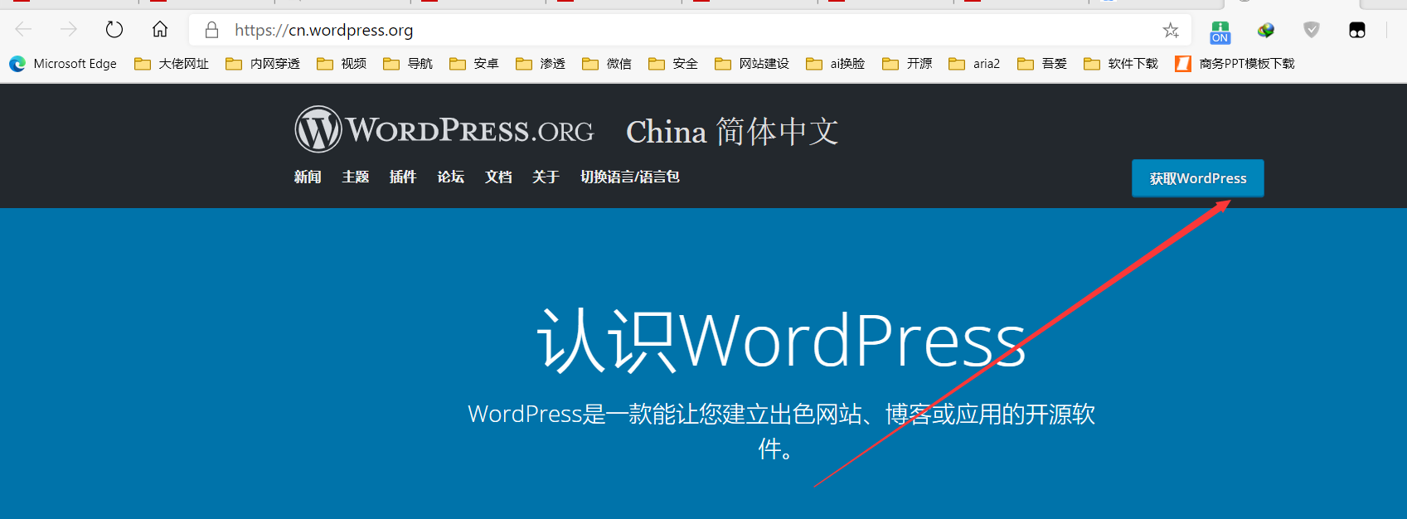Open the 开源 bookmark folder
This screenshot has width=1407, height=519.
(x=907, y=64)
